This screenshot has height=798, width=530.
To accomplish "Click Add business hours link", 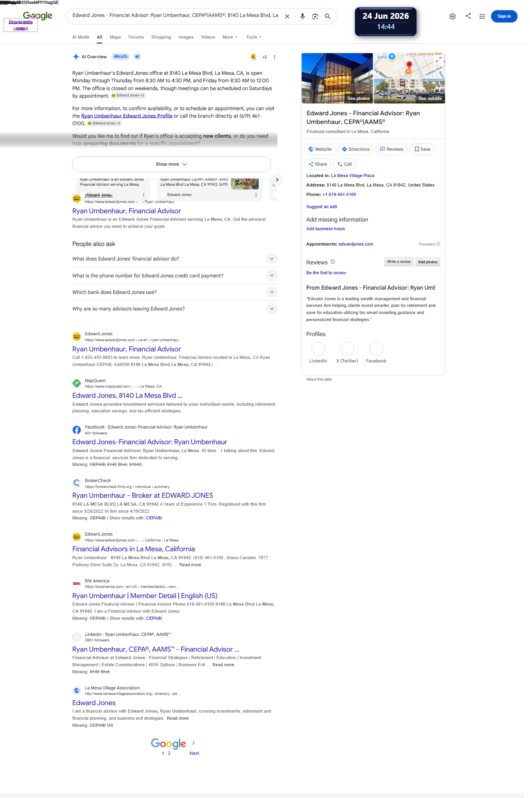I will (x=326, y=229).
